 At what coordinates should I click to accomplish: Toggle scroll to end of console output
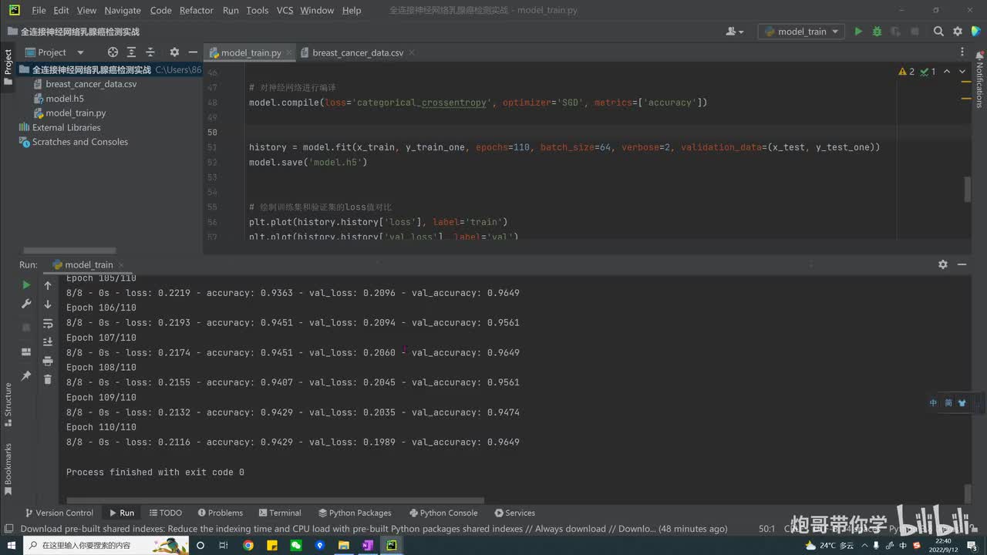coord(48,341)
